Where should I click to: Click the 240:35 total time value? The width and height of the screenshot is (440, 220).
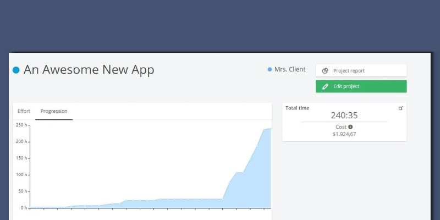(344, 116)
